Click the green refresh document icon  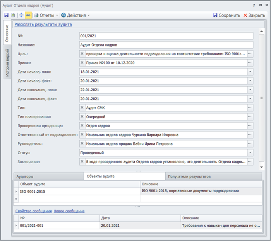(13, 15)
